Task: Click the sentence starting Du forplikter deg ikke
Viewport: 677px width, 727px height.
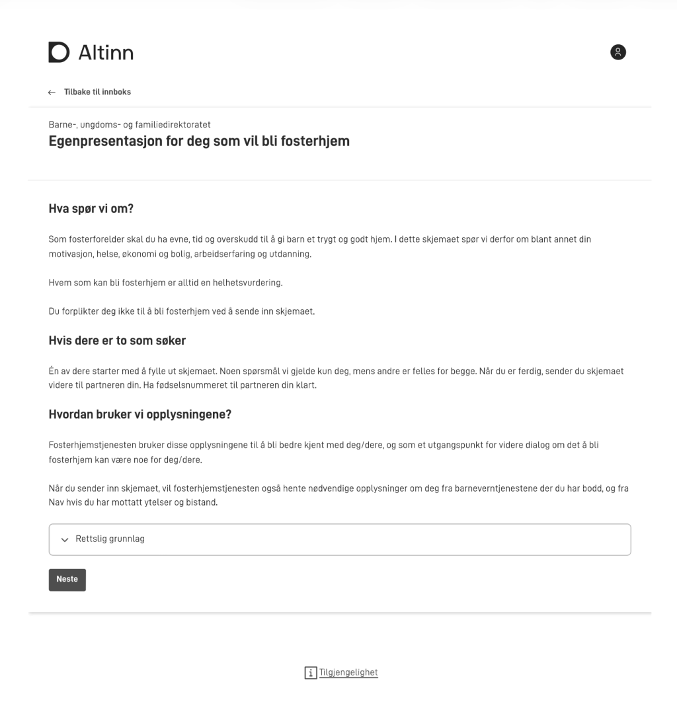Action: click(181, 311)
